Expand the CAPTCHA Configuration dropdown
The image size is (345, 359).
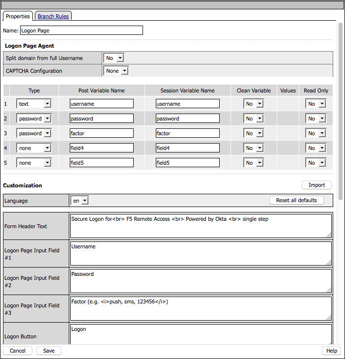point(117,71)
